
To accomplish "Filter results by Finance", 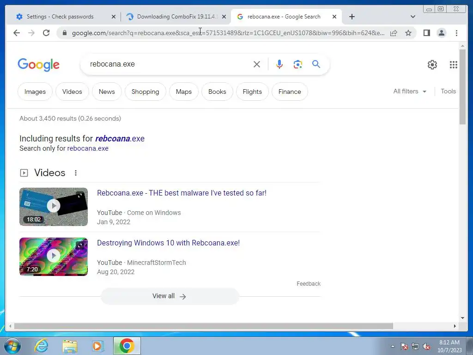I will point(290,92).
